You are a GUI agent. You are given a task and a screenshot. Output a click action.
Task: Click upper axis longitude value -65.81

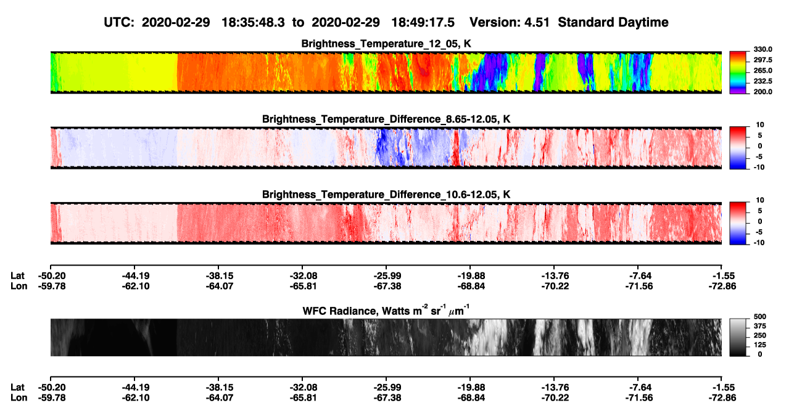pos(302,286)
